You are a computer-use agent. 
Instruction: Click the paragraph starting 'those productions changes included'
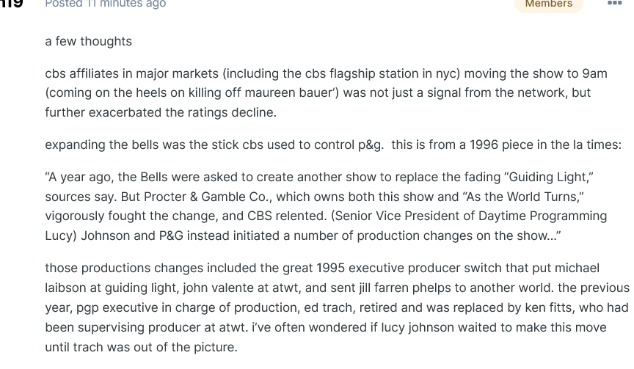coord(338,307)
